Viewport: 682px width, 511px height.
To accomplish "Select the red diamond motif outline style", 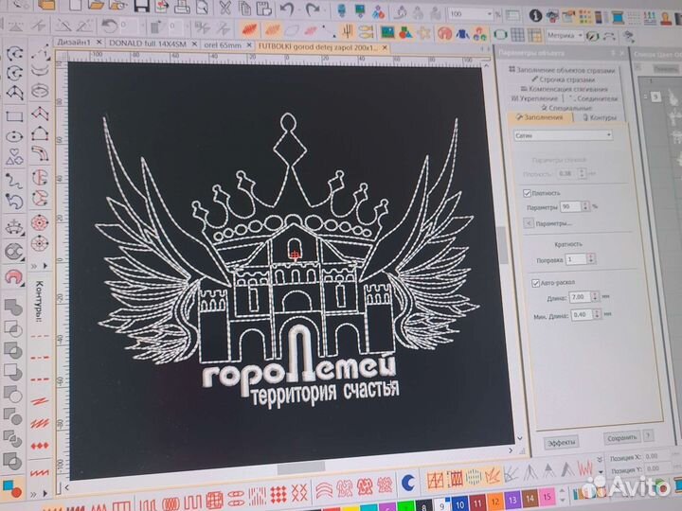I will (x=40, y=446).
